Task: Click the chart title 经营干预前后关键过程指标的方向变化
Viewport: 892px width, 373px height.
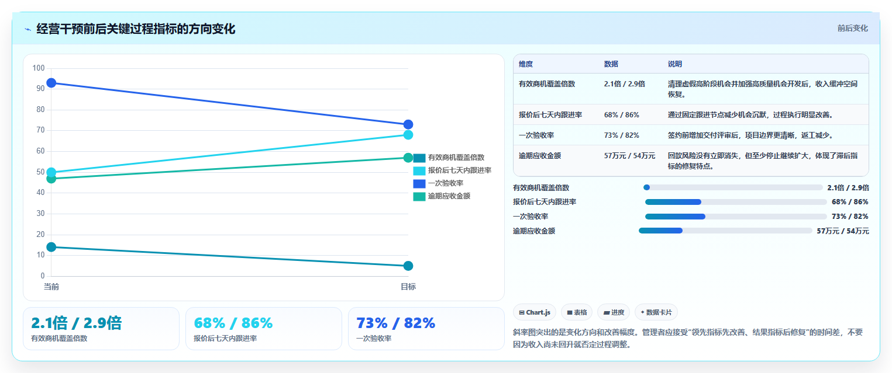Action: (136, 29)
